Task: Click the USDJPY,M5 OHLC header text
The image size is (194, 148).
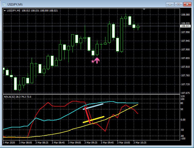Action: [32, 11]
